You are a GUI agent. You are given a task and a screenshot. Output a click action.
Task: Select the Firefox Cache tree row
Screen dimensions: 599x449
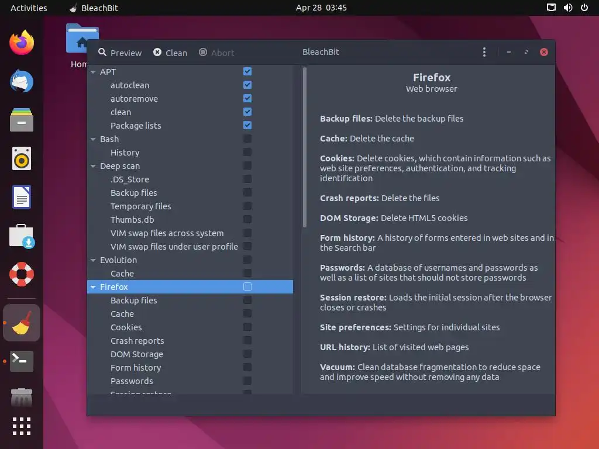[x=190, y=313]
